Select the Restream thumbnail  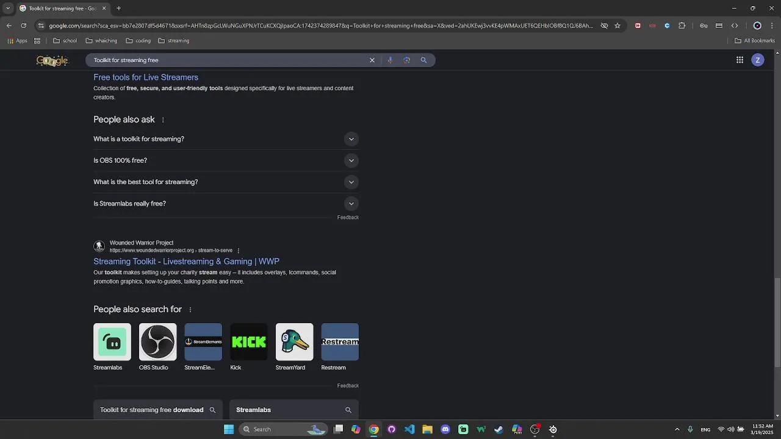tap(340, 342)
